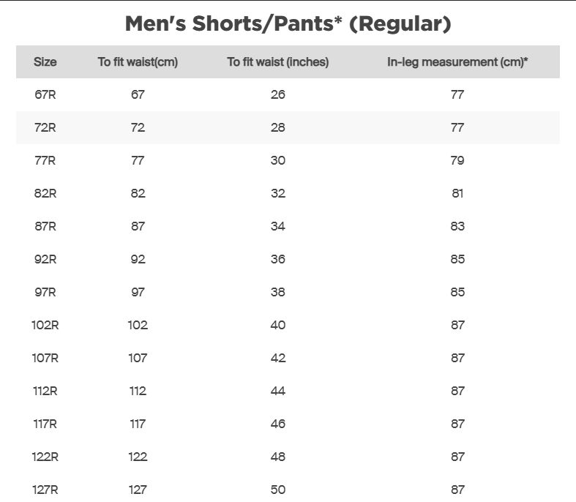
Task: Select the 87R size cell
Action: (x=45, y=226)
